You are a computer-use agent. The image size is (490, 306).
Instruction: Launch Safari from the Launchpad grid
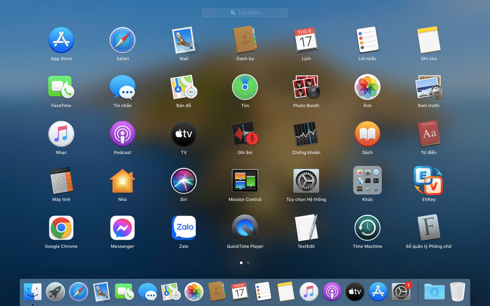122,40
